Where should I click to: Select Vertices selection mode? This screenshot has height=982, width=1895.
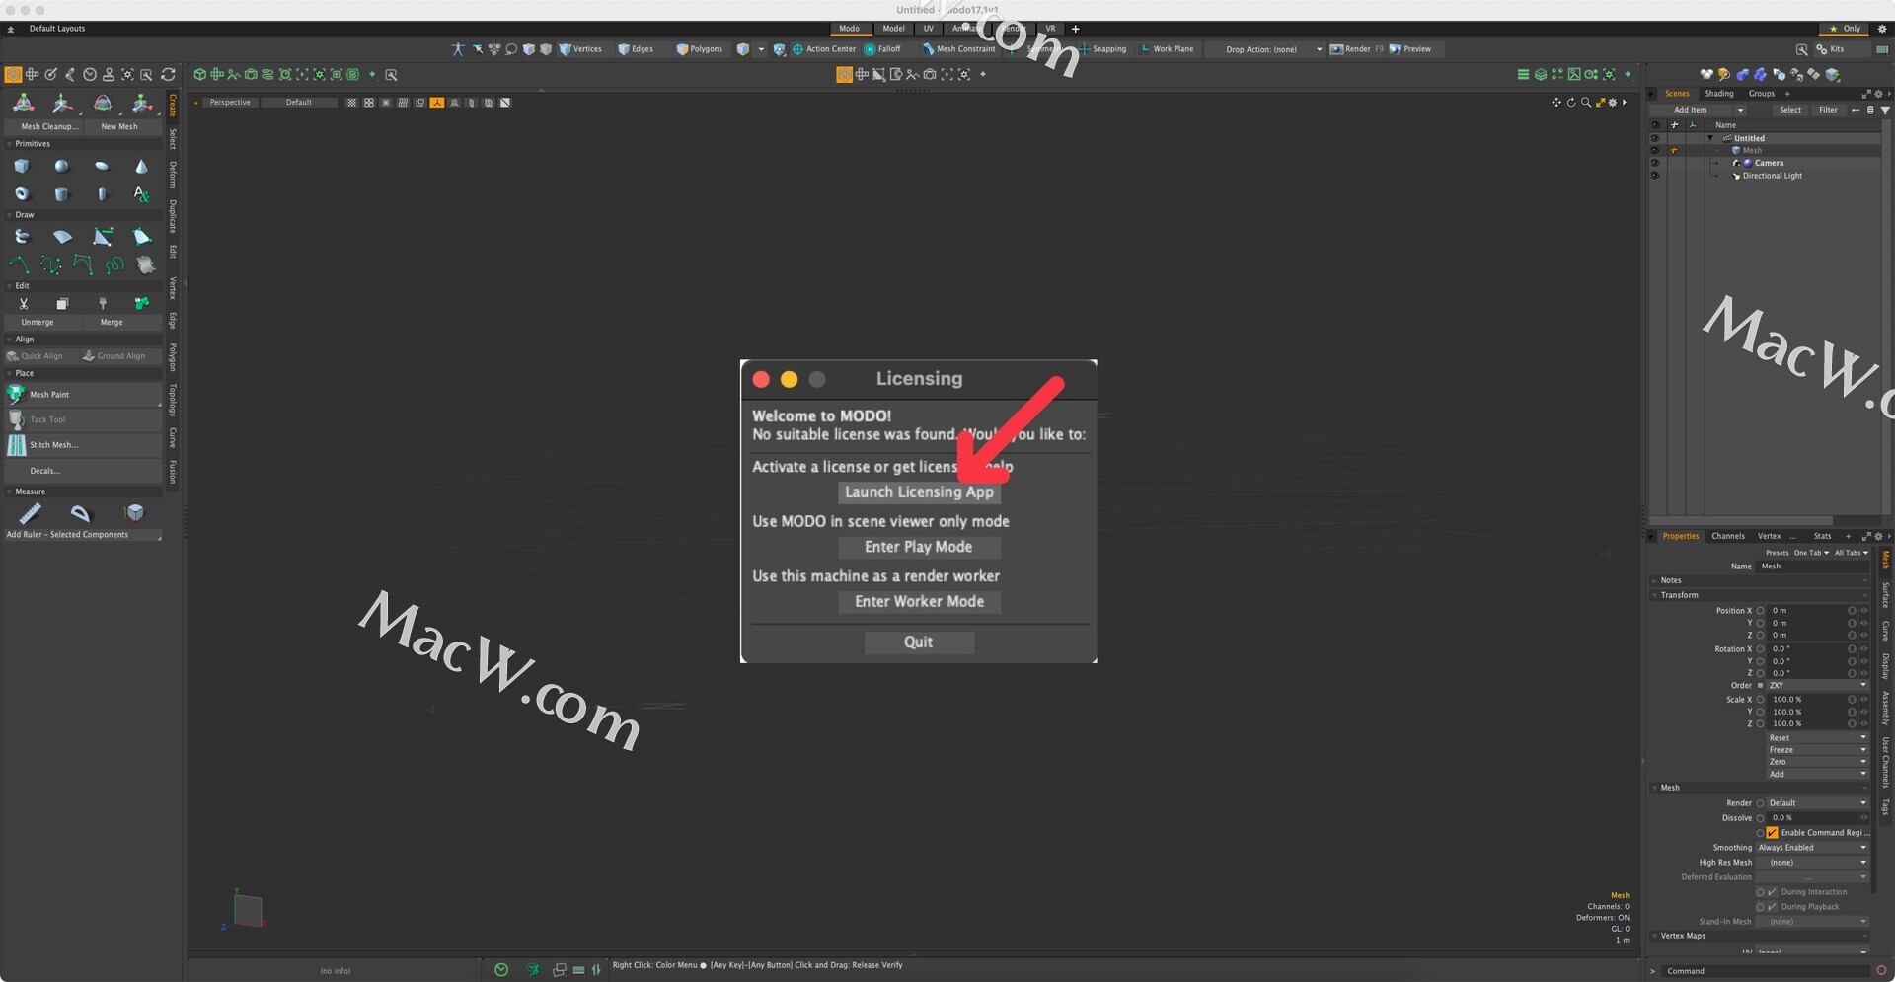click(580, 49)
